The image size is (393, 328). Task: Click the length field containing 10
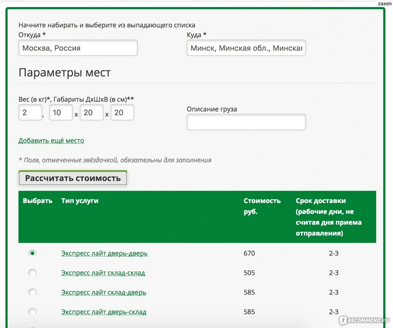pos(61,112)
